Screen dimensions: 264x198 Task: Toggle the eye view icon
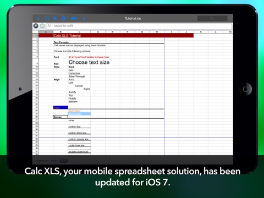[x=74, y=18]
